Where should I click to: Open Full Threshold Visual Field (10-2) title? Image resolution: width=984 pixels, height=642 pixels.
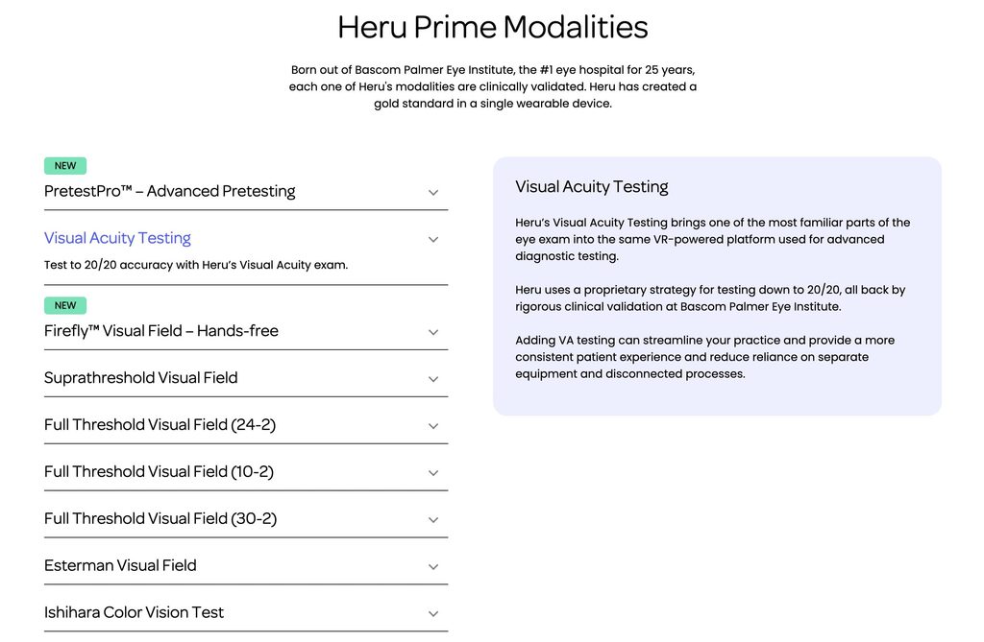[159, 471]
